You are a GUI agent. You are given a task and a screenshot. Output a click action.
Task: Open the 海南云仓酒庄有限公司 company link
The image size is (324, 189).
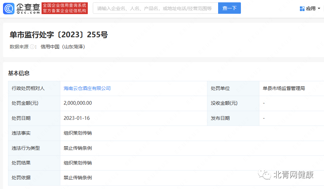pyautogui.click(x=87, y=88)
